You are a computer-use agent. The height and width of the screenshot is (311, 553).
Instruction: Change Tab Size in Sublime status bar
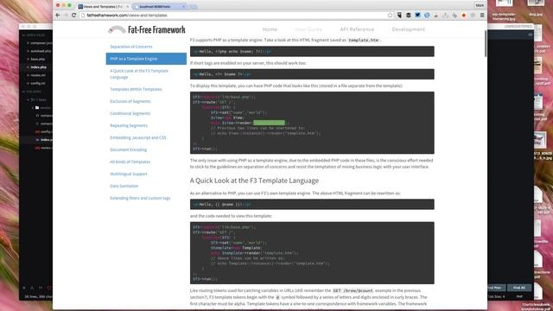(x=496, y=297)
